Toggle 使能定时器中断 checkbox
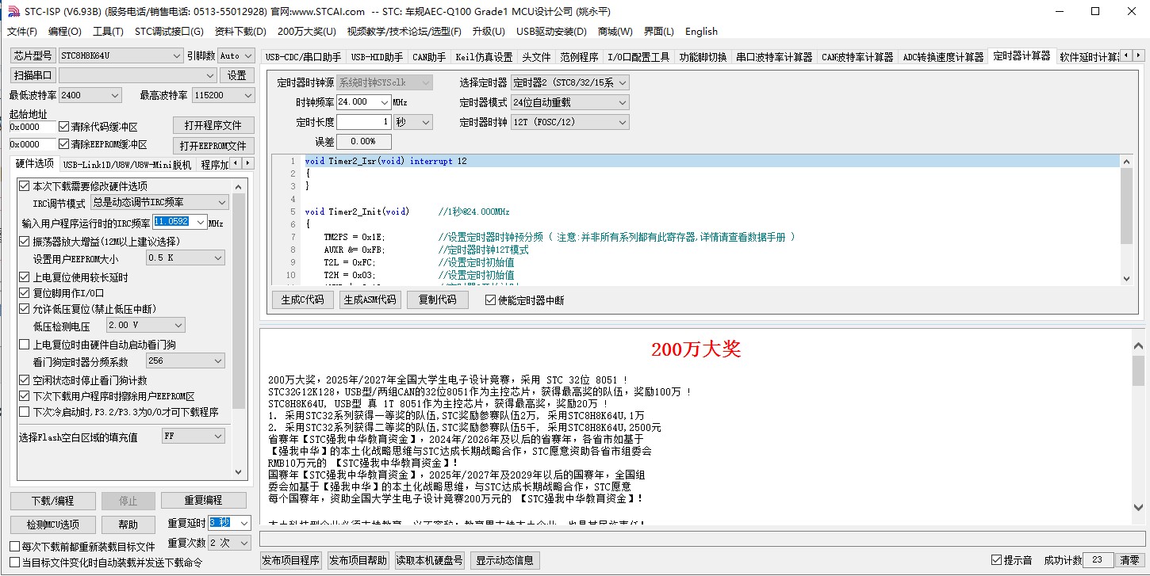Screen dimensions: 1150x576 [490, 300]
